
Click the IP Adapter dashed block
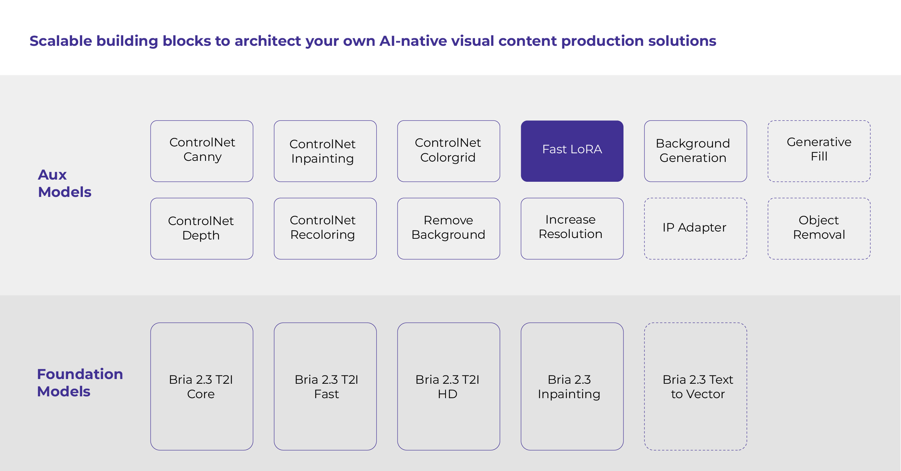(x=695, y=228)
